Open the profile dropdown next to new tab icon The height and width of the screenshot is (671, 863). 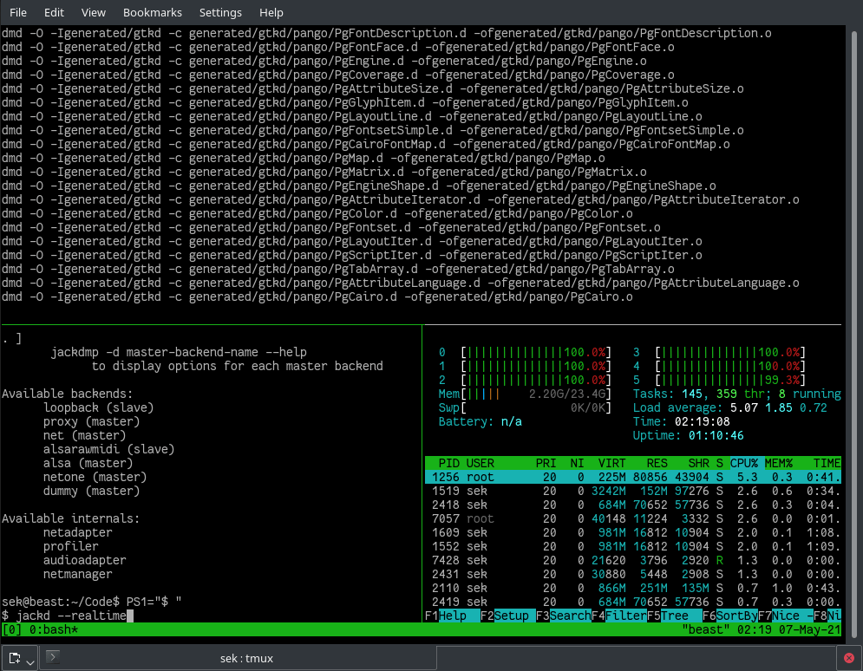tap(30, 661)
